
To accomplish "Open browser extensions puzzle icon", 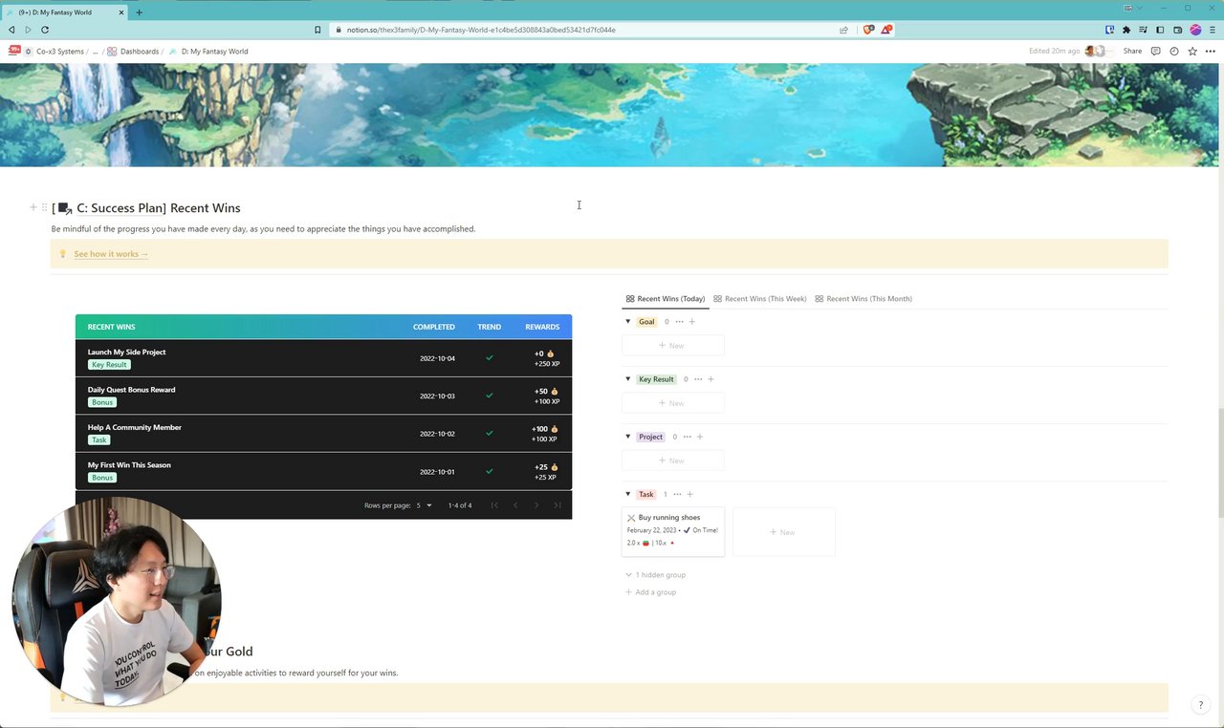I will click(x=1126, y=30).
